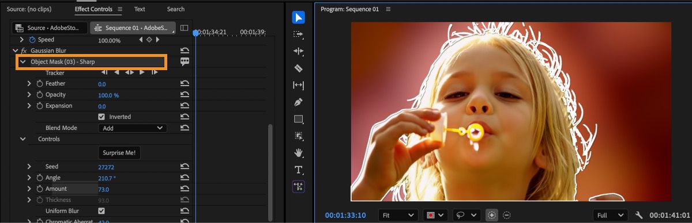Collapse the Object Mask (03) - Sharp group
Viewport: 692px width, 223px height.
pyautogui.click(x=23, y=61)
